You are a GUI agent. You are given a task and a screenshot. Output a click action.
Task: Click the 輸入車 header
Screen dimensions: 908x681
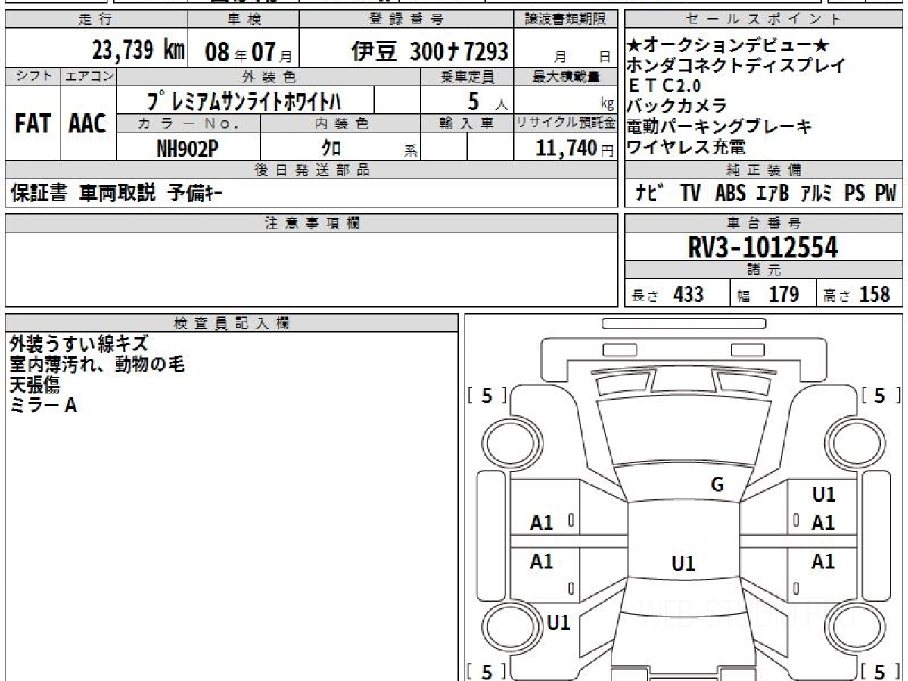(467, 124)
